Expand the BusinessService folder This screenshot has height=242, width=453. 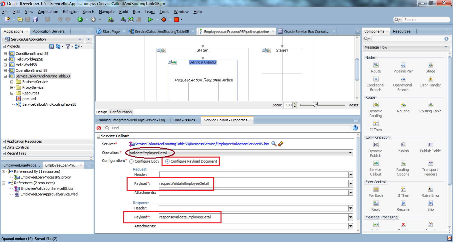(x=12, y=82)
